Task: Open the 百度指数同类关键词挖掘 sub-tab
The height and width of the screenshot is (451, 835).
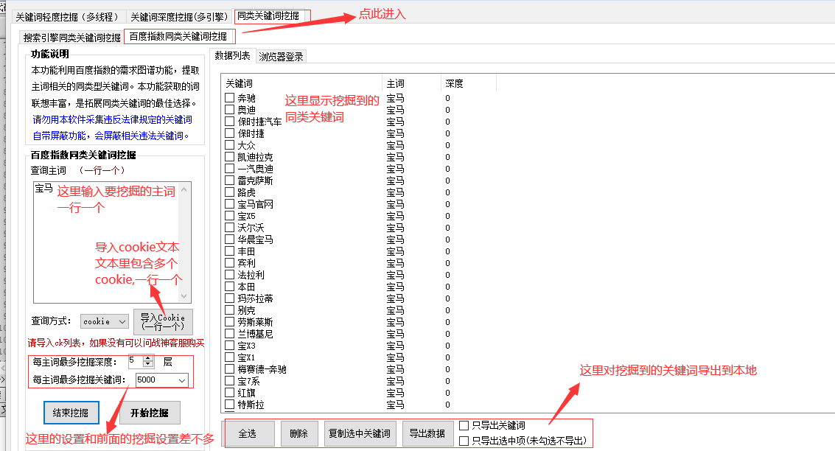Action: (x=178, y=36)
